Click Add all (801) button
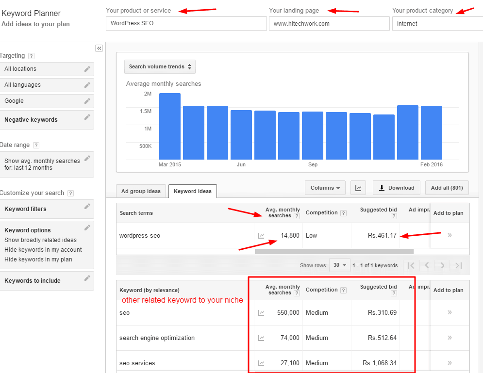This screenshot has height=373, width=483. pyautogui.click(x=447, y=188)
